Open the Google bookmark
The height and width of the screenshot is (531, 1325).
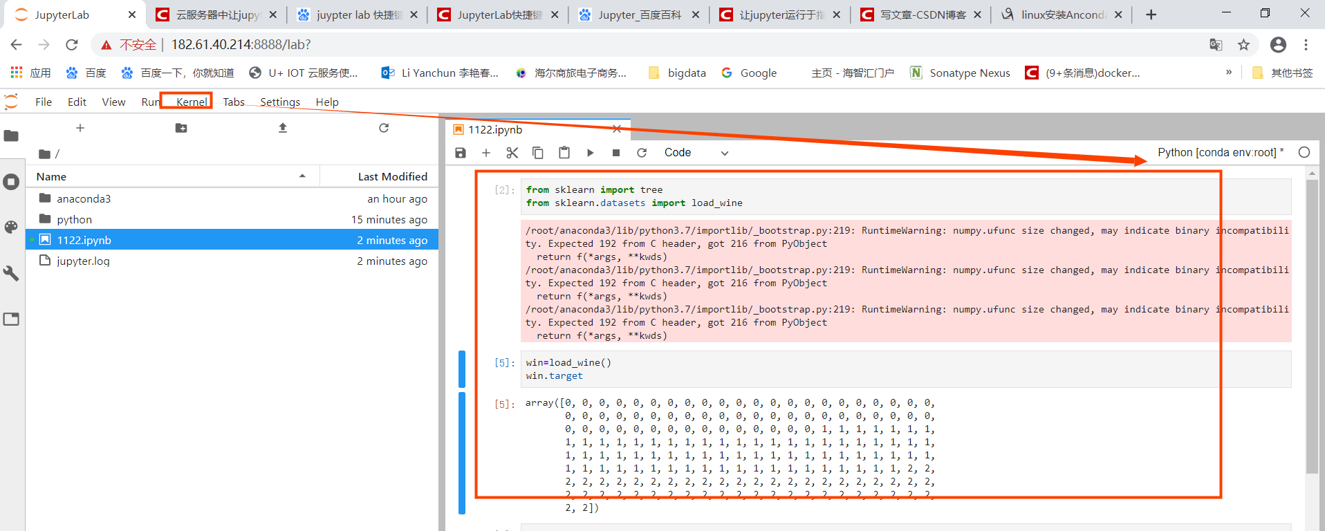[749, 73]
